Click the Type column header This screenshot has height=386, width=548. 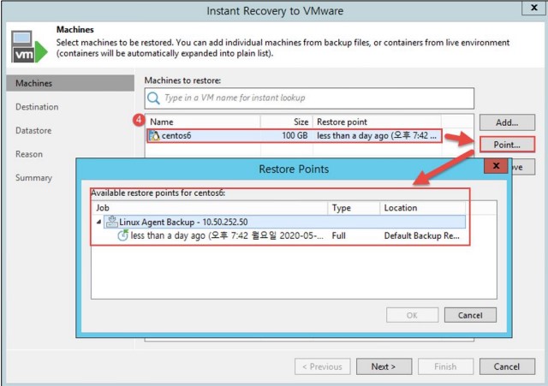tap(354, 208)
